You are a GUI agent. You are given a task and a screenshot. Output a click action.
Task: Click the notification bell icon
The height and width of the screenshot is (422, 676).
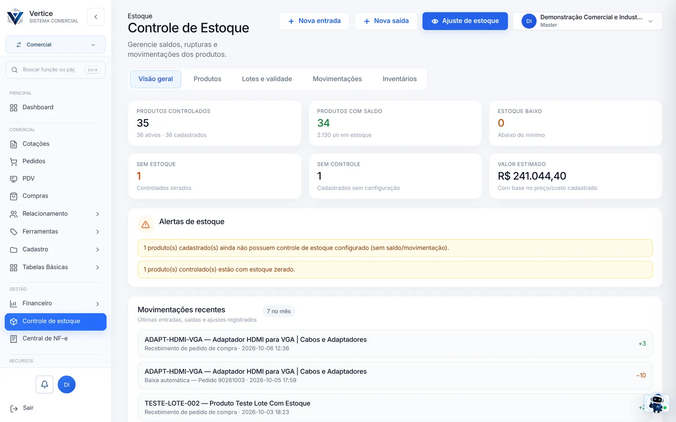coord(44,384)
